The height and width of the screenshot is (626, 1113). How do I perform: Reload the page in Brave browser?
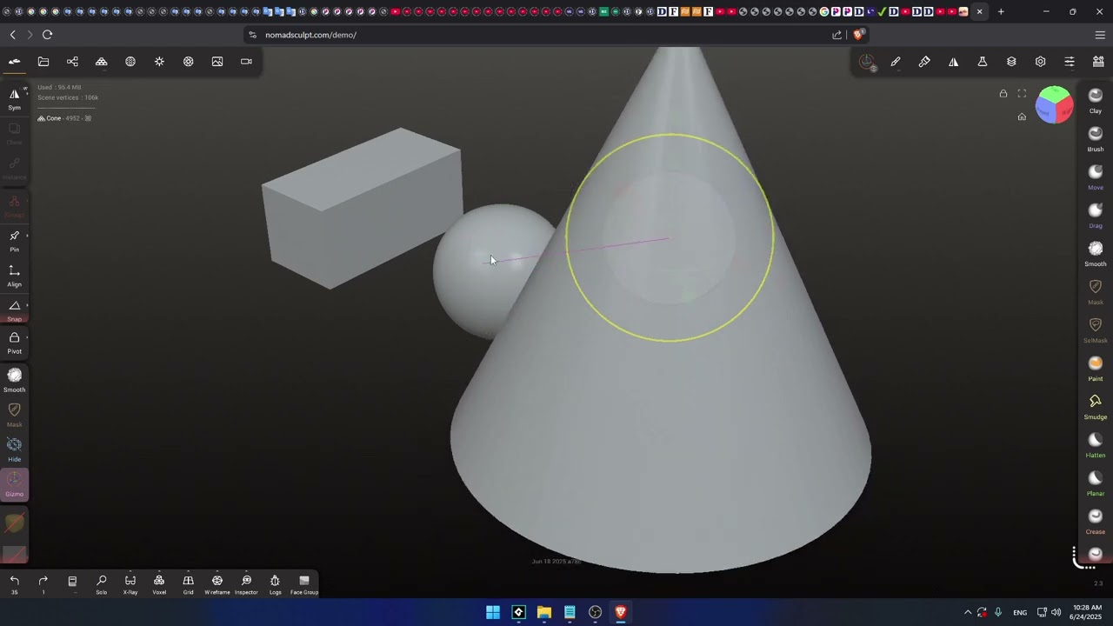[47, 35]
